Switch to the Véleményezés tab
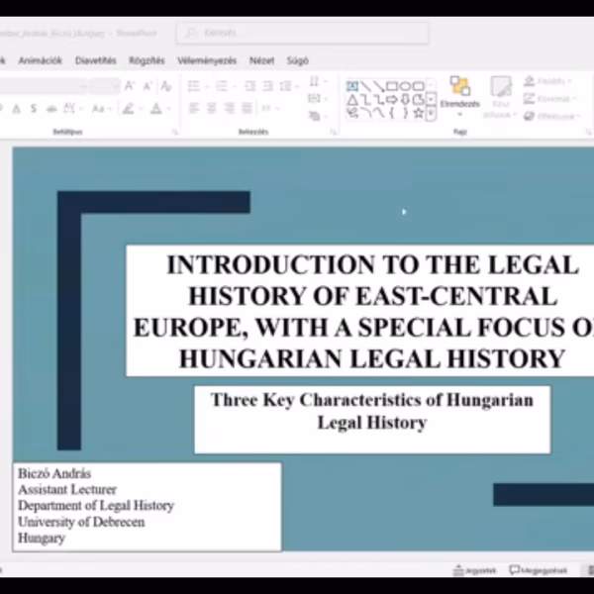 [x=207, y=60]
